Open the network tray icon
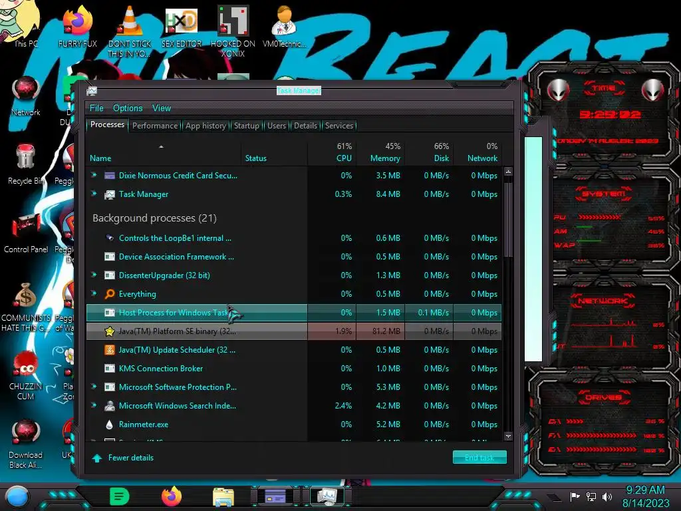The height and width of the screenshot is (511, 681). (x=591, y=496)
